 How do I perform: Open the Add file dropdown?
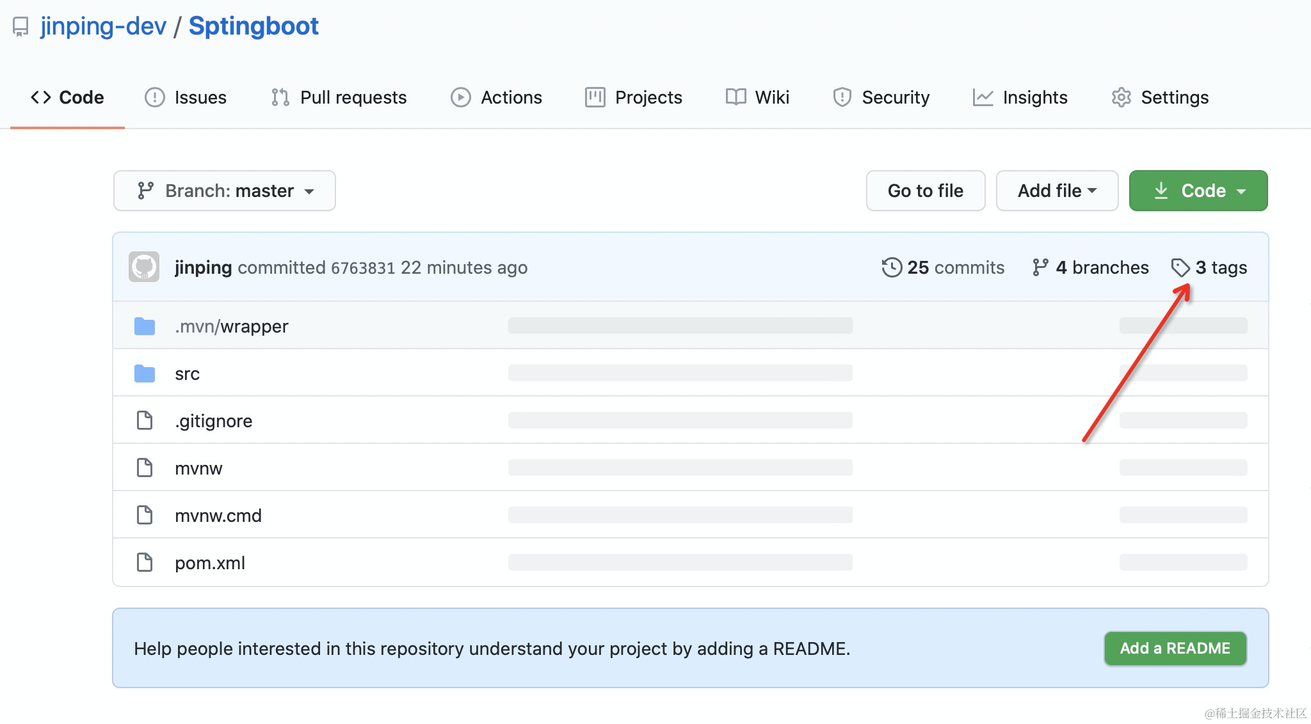1057,191
